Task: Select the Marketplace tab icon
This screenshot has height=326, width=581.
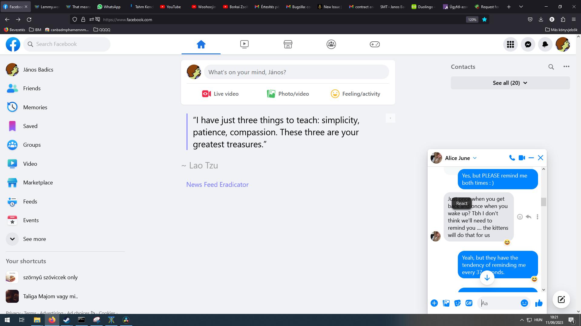Action: coord(288,44)
